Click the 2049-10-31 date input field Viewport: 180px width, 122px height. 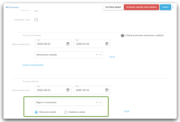pos(92,90)
